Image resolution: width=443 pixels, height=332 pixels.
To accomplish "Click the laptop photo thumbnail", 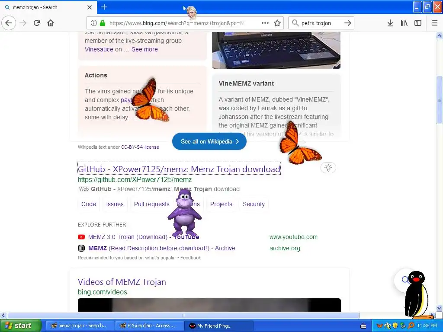I will click(276, 50).
